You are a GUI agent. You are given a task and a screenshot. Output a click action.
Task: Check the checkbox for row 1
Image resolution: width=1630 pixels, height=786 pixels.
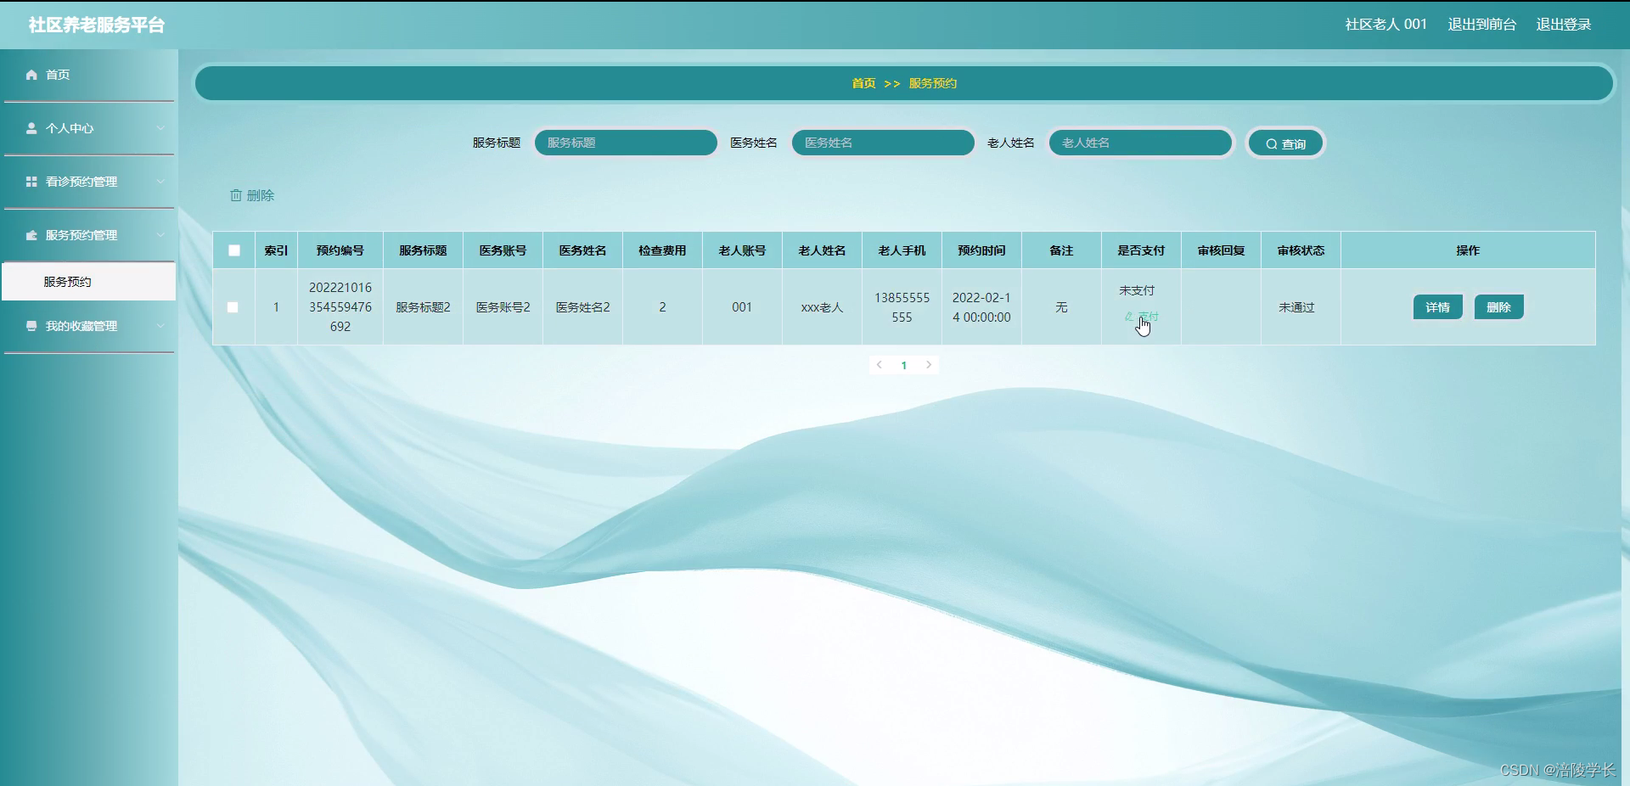233,307
